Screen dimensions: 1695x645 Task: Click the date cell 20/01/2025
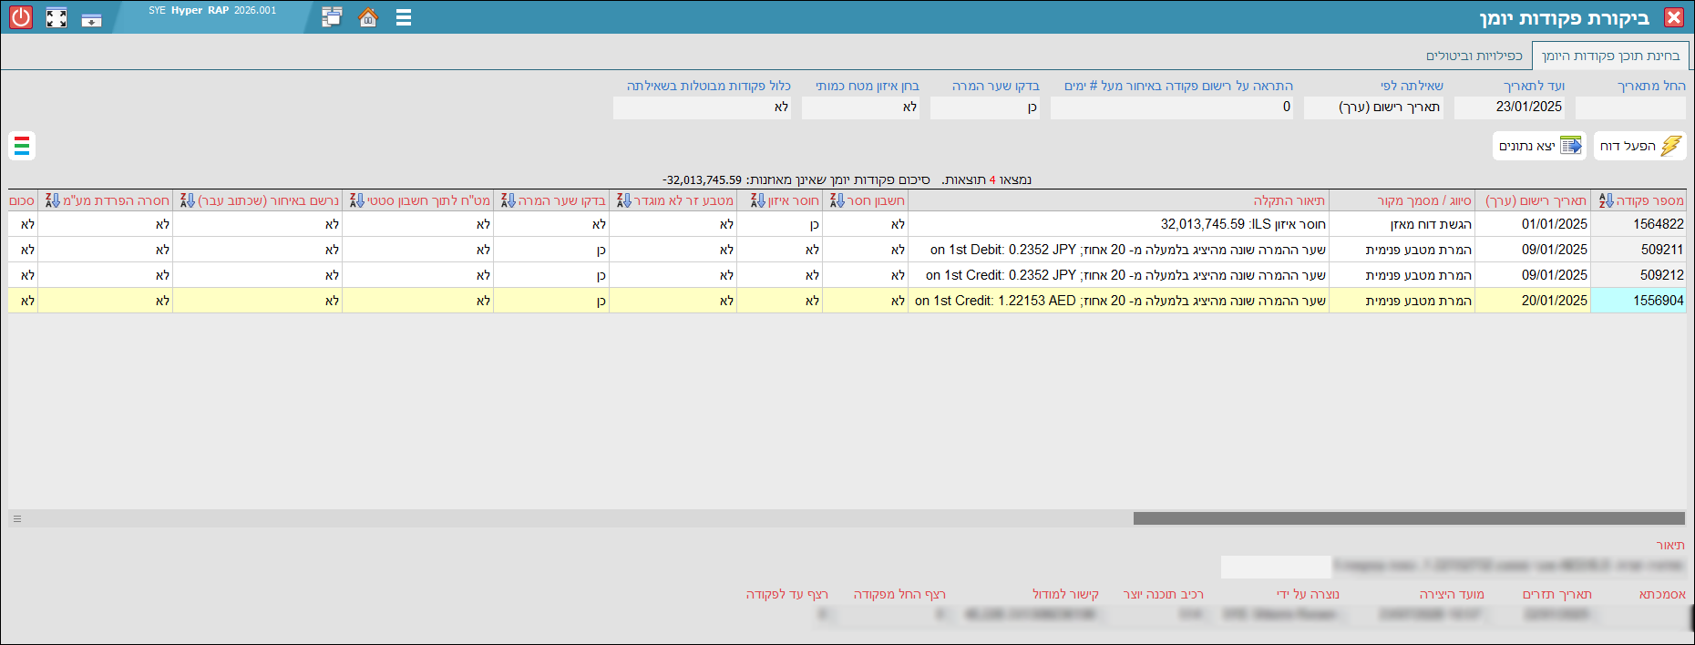[1533, 301]
